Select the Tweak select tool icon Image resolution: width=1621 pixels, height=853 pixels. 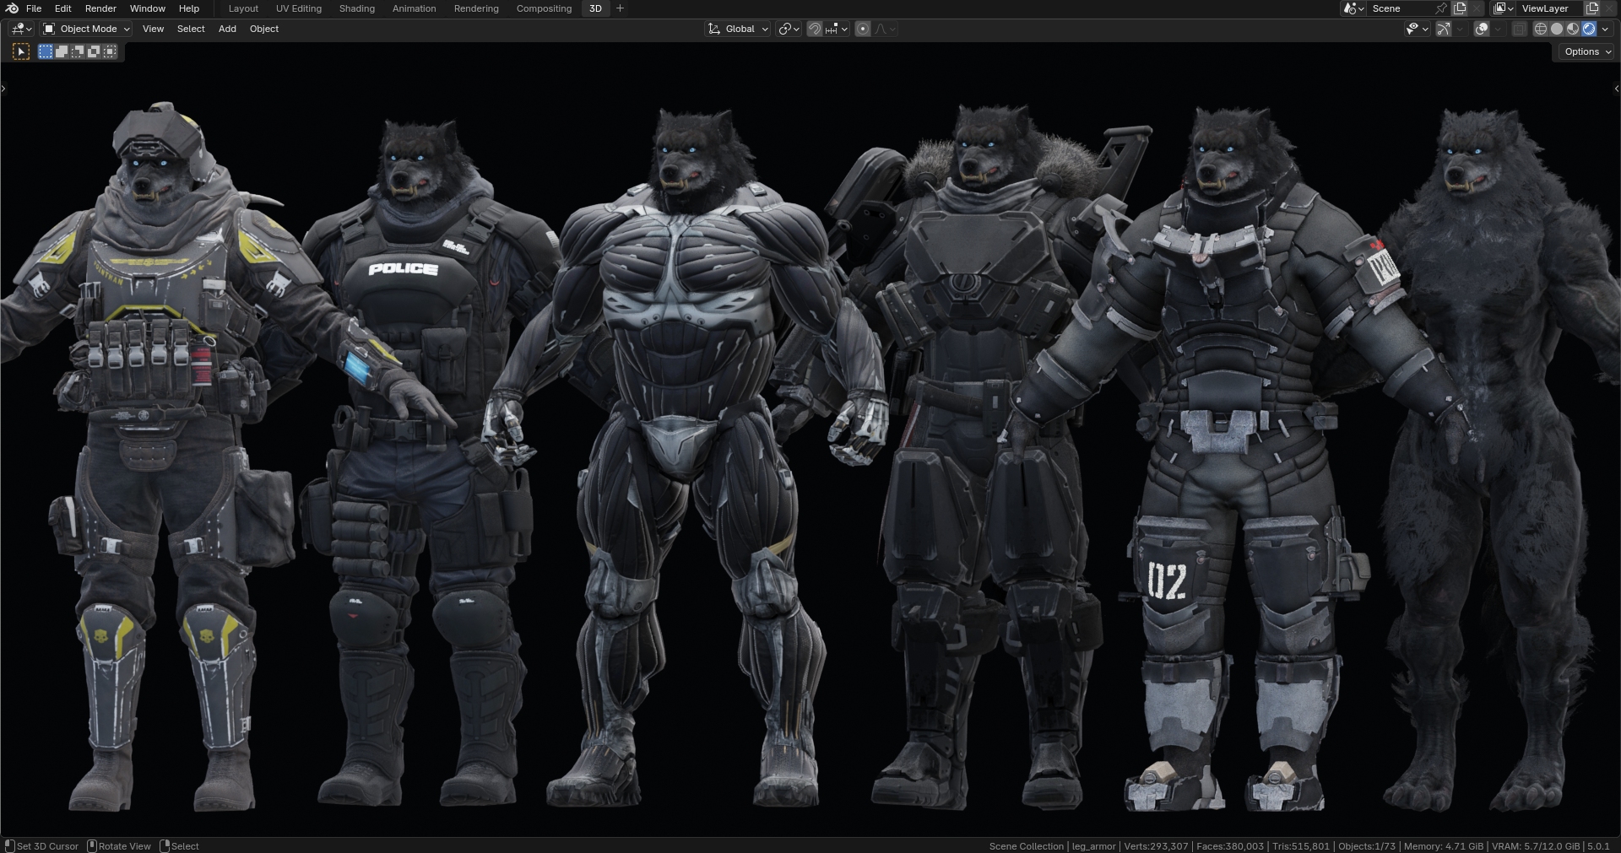21,51
